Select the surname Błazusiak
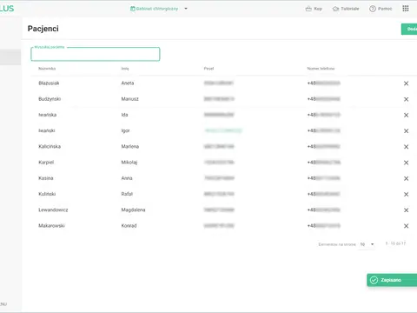This screenshot has height=313, width=417. coord(49,83)
